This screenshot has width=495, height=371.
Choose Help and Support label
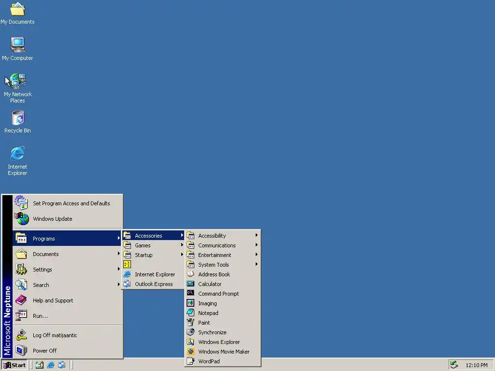click(x=53, y=300)
